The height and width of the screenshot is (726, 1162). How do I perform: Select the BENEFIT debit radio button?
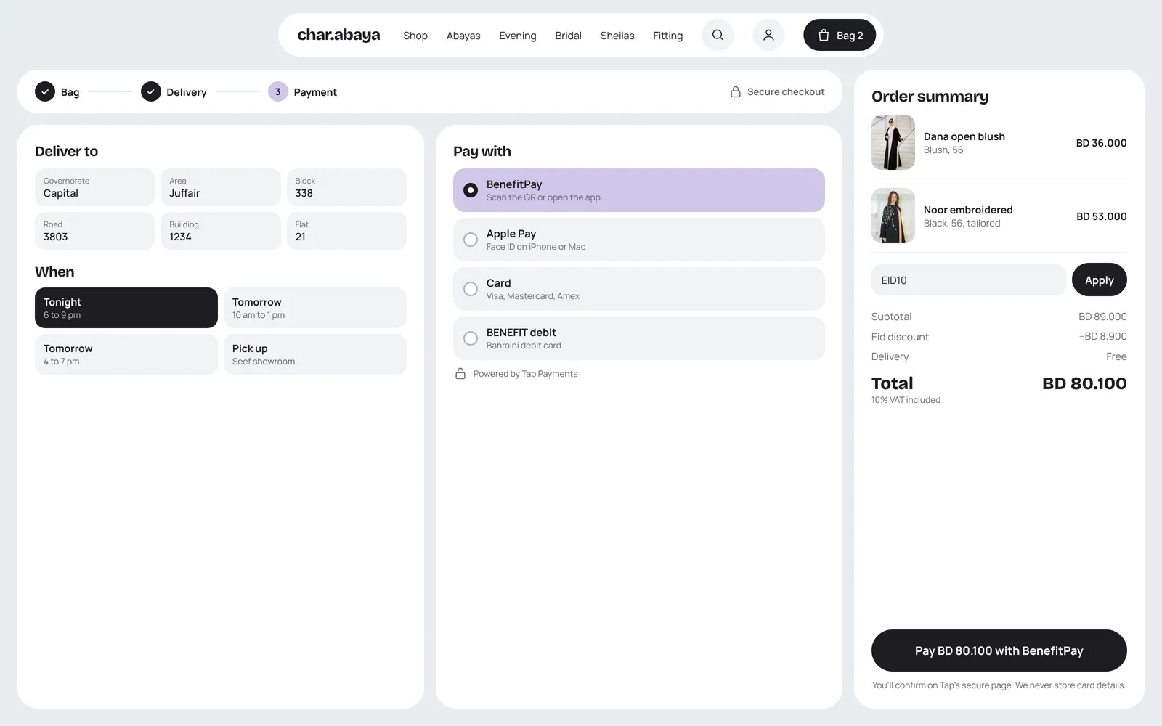point(471,338)
